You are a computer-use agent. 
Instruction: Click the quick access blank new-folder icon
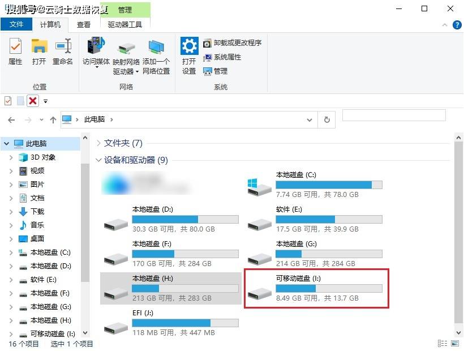click(x=20, y=101)
